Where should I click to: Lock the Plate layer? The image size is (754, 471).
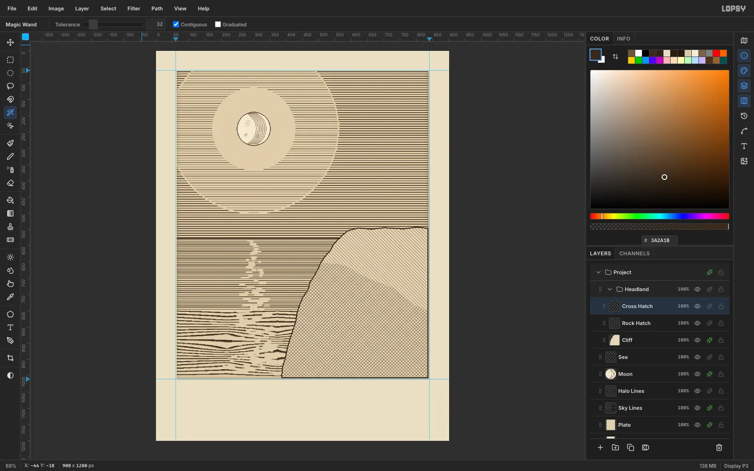tap(721, 425)
